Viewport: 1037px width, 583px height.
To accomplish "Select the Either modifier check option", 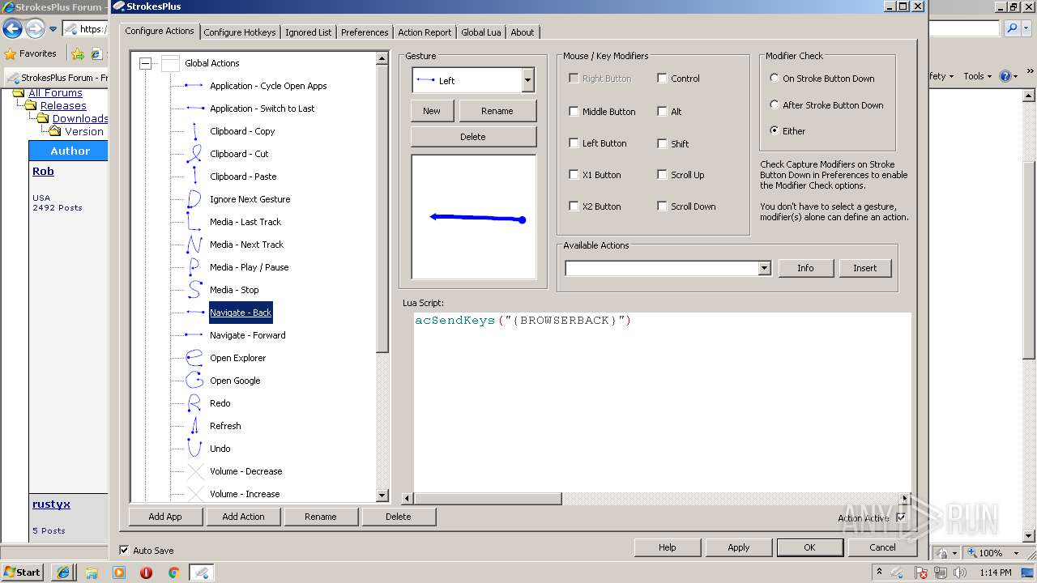I will point(775,130).
